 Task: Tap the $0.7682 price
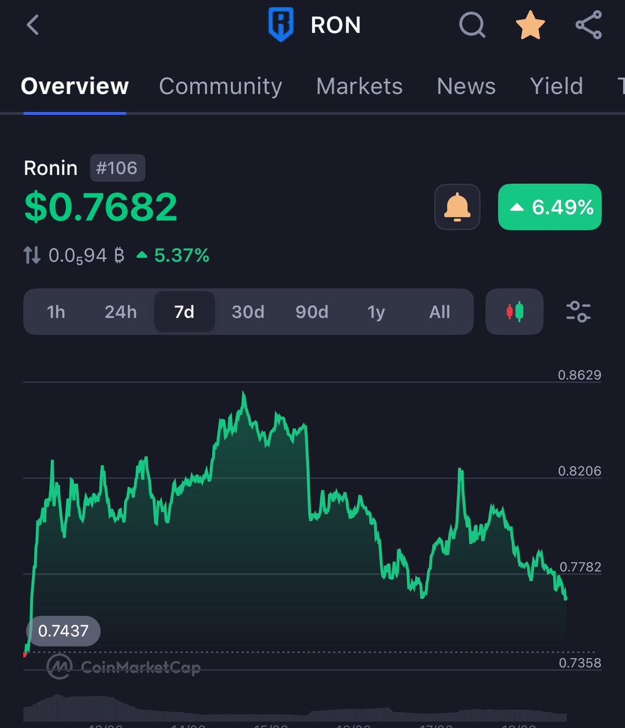101,206
